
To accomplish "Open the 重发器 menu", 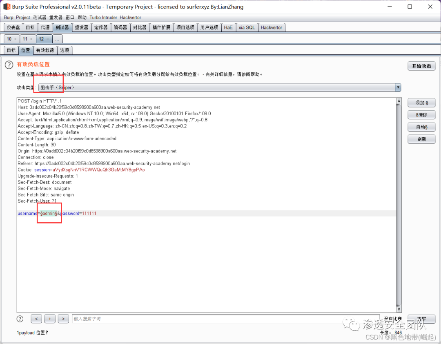I will [56, 18].
